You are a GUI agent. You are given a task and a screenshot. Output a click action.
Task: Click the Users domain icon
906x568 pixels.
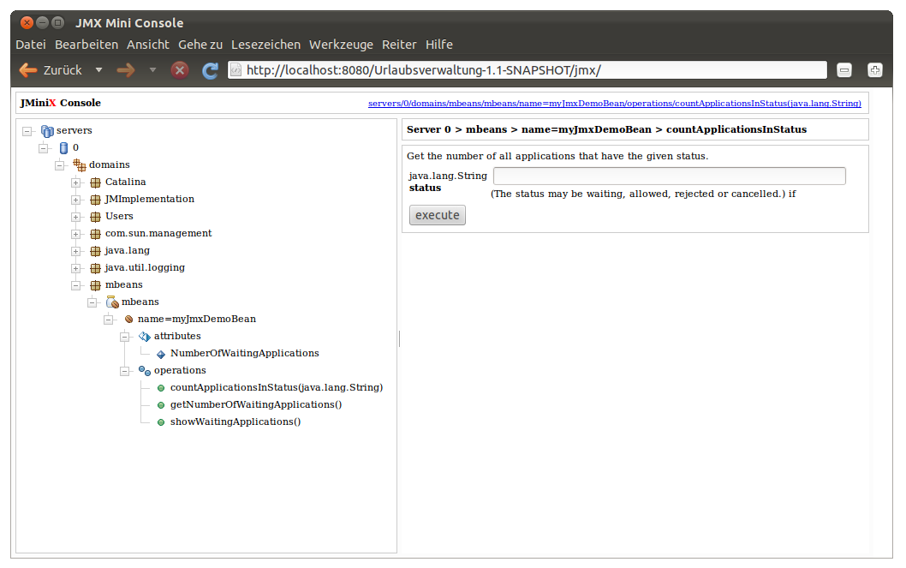(x=95, y=217)
